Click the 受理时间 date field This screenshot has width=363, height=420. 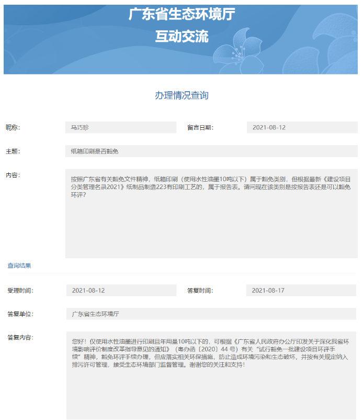tap(121, 291)
